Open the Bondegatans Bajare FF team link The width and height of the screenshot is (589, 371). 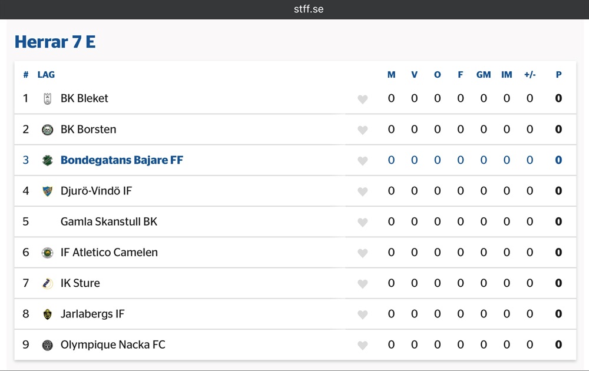(122, 160)
